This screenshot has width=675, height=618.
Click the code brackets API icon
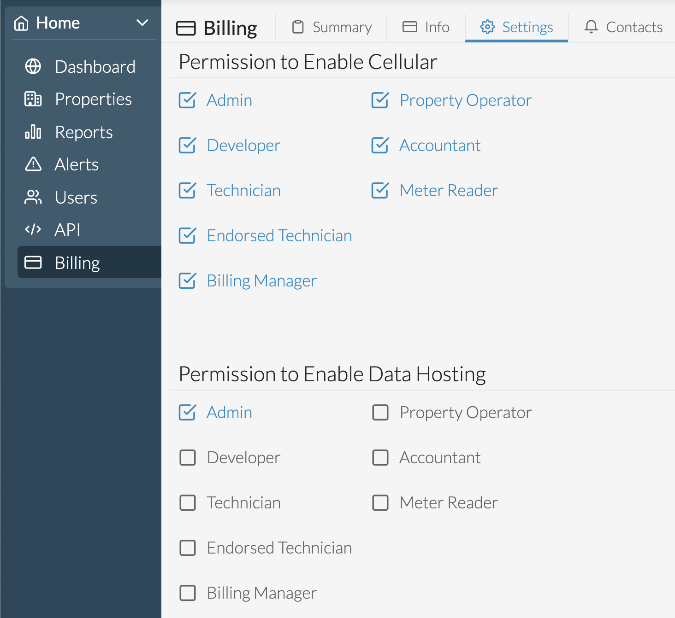tap(33, 229)
